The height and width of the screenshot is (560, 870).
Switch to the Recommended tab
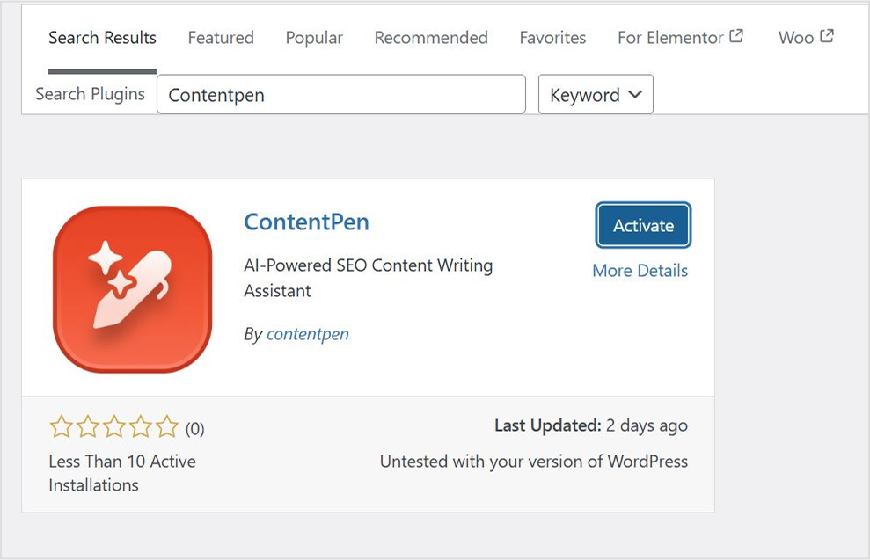[430, 37]
